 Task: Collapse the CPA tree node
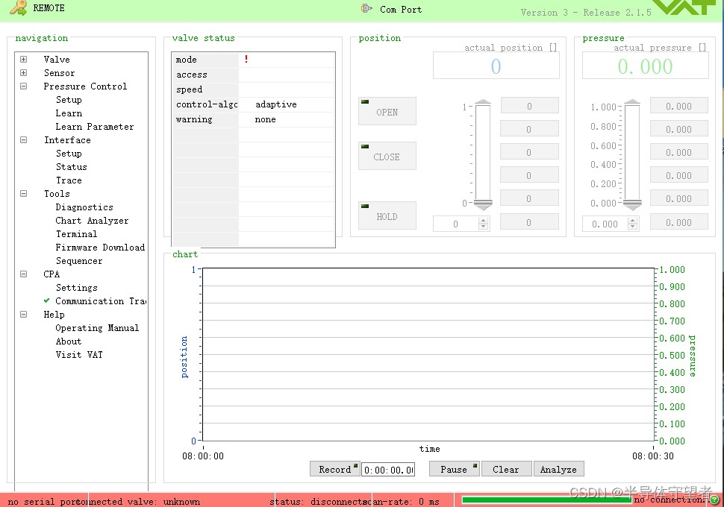(24, 274)
